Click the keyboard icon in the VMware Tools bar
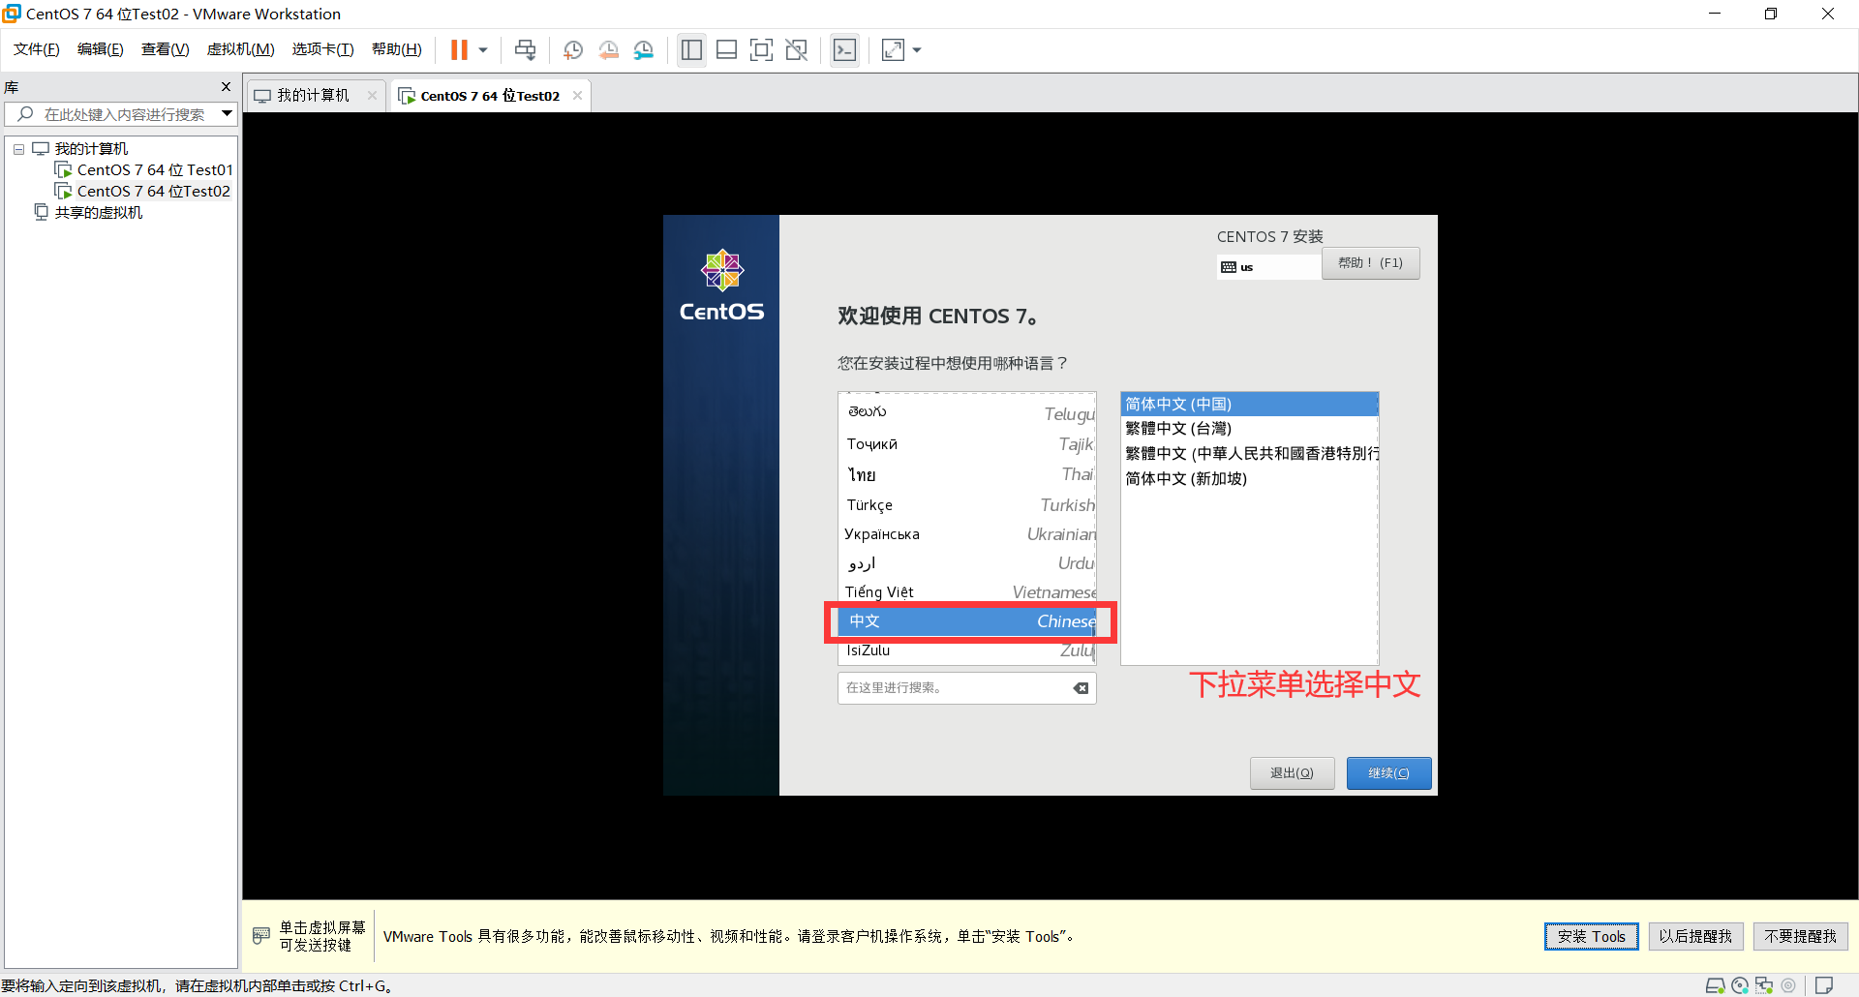Viewport: 1859px width, 997px height. click(x=261, y=935)
